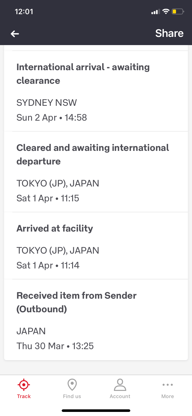Tap the red Track crosshair icon
Viewport: 192px width, 416px height.
24,384
